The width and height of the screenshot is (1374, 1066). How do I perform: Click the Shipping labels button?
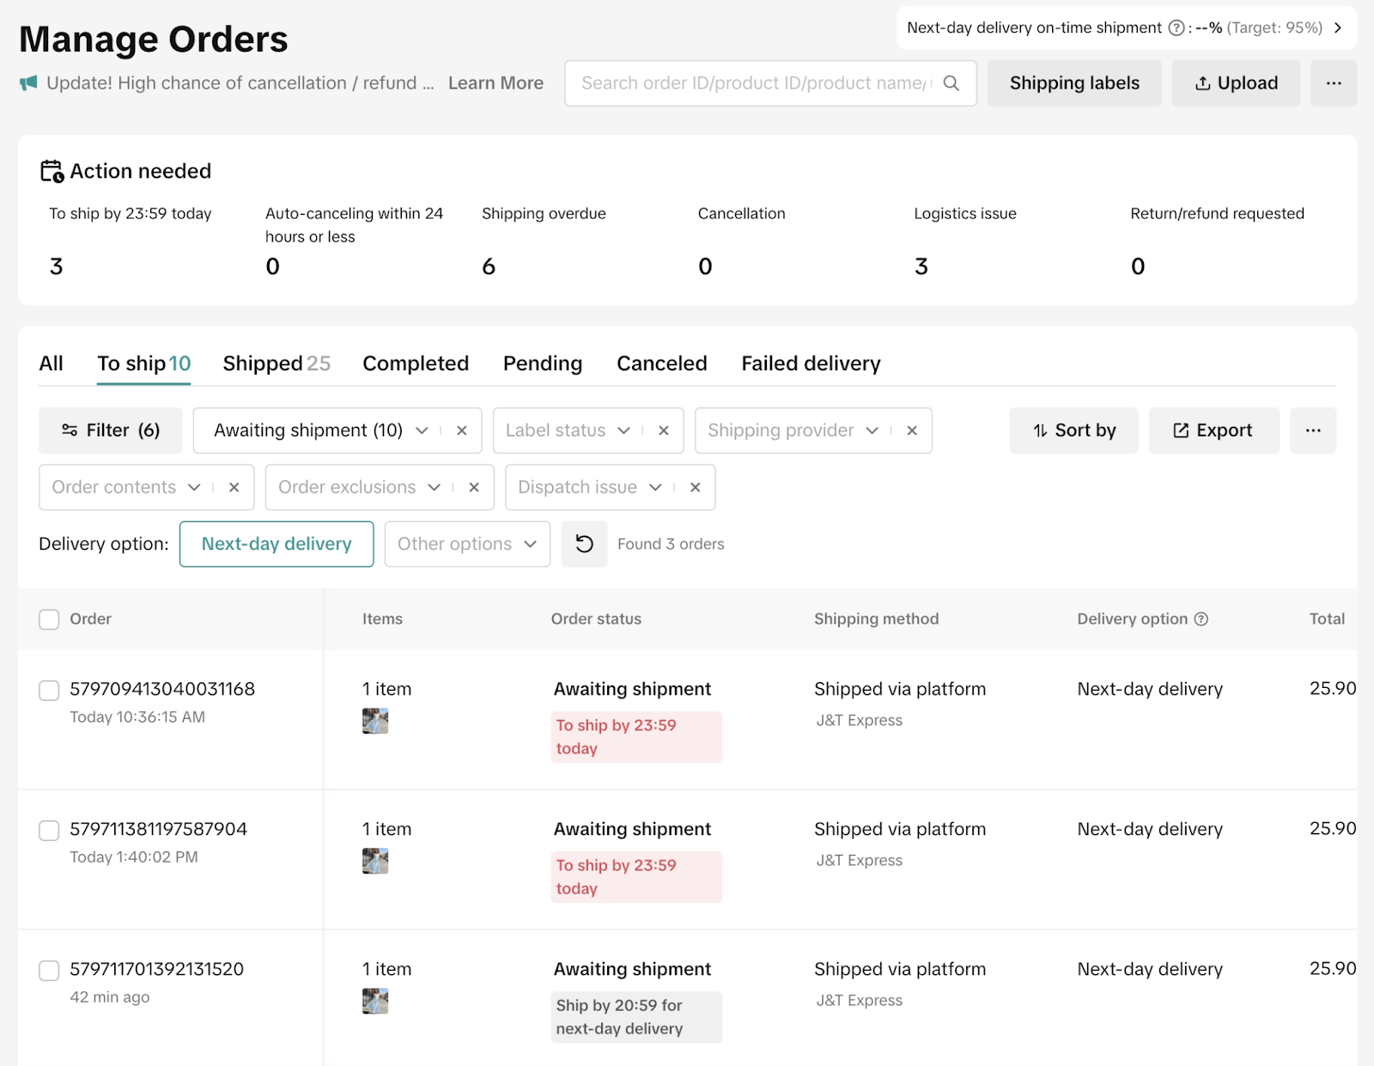coord(1073,83)
